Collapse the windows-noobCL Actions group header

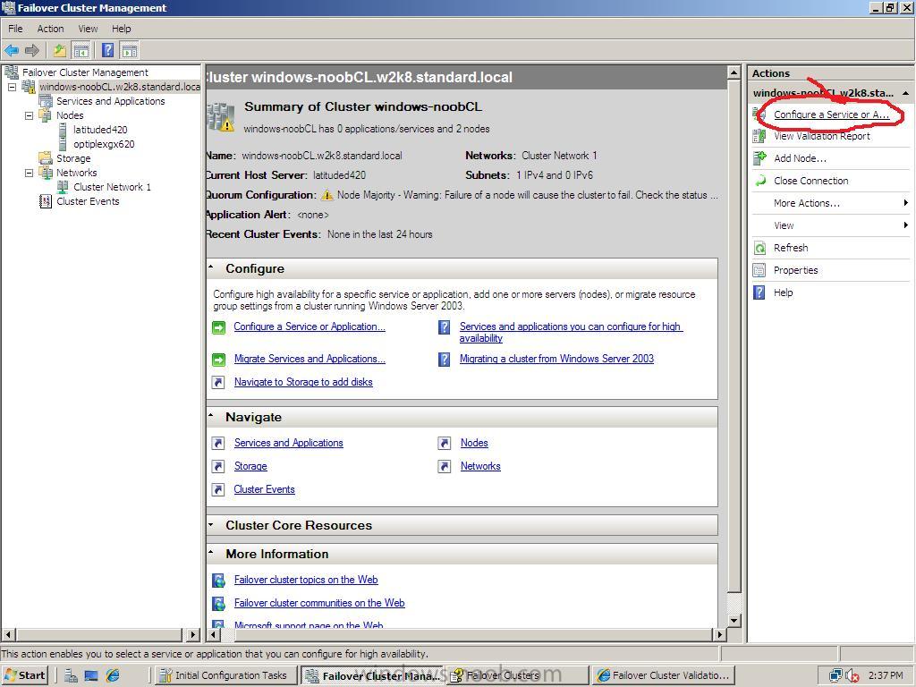[x=905, y=93]
